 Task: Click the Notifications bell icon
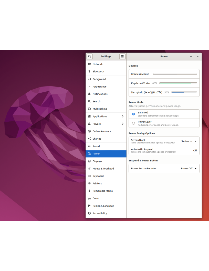pyautogui.click(x=89, y=94)
